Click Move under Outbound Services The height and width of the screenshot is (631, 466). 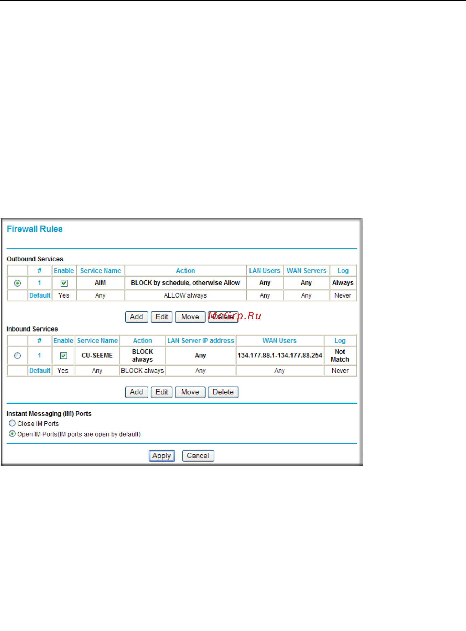click(x=190, y=317)
